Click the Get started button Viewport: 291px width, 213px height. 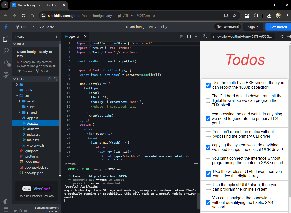click(279, 27)
